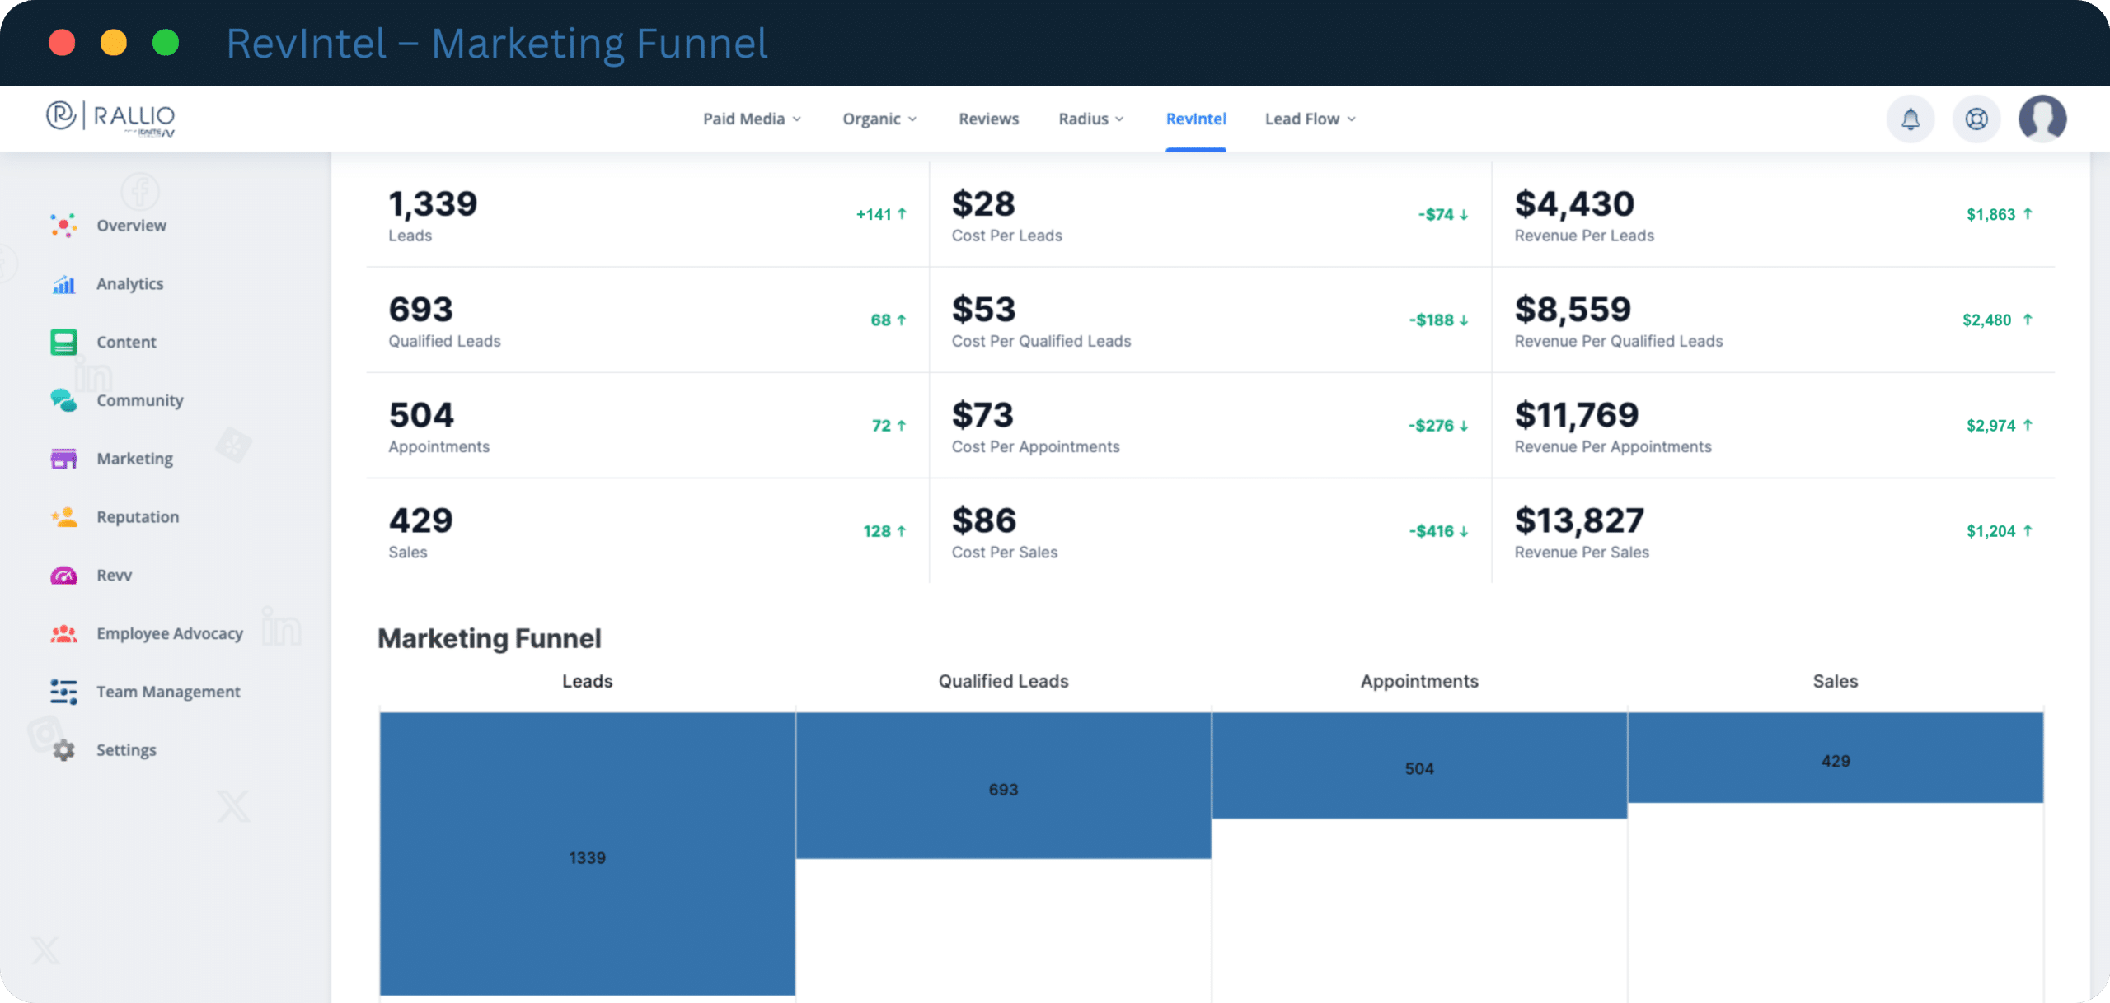Viewport: 2110px width, 1003px height.
Task: Switch to the RevIntel tab
Action: [1196, 119]
